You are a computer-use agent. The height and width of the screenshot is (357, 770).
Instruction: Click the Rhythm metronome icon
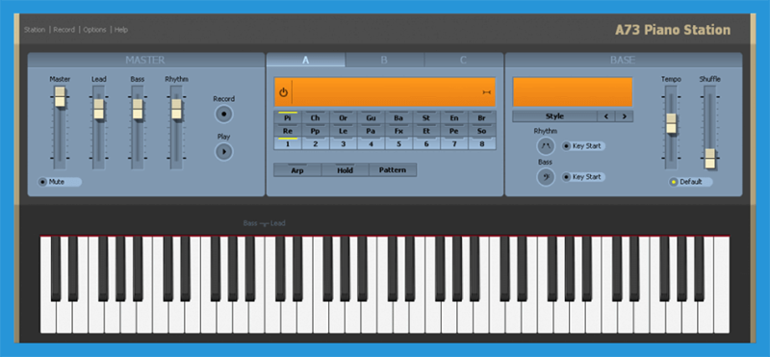[546, 146]
